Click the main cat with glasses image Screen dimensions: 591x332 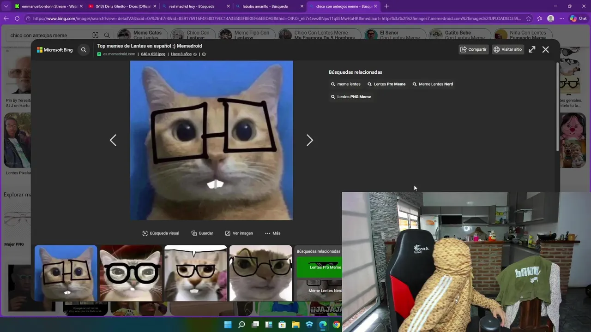pyautogui.click(x=211, y=140)
